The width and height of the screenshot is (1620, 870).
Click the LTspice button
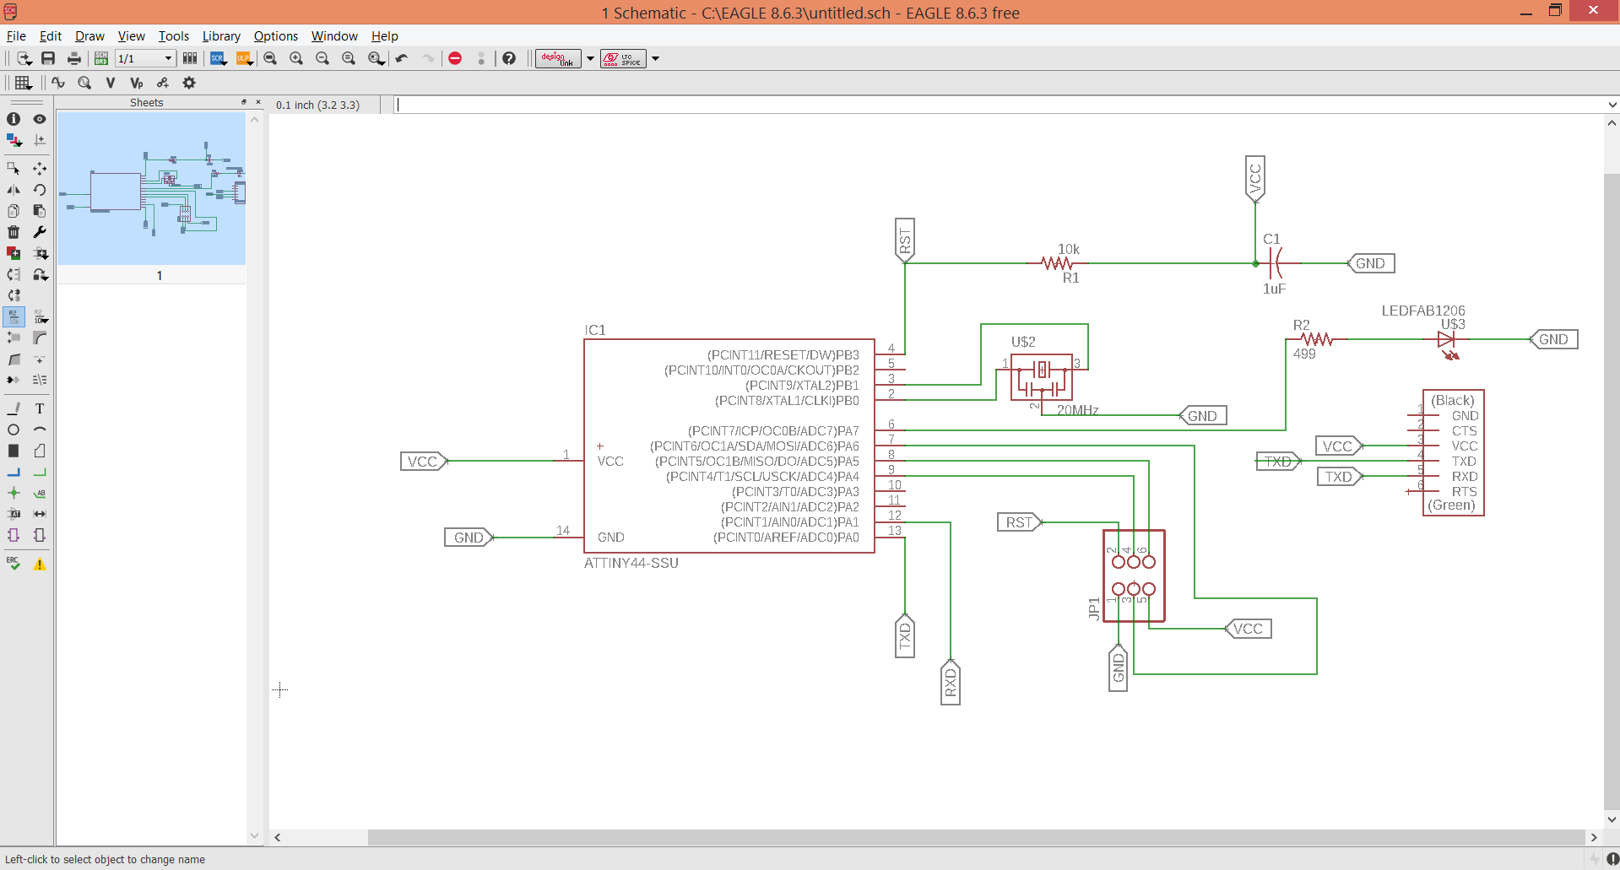[623, 58]
